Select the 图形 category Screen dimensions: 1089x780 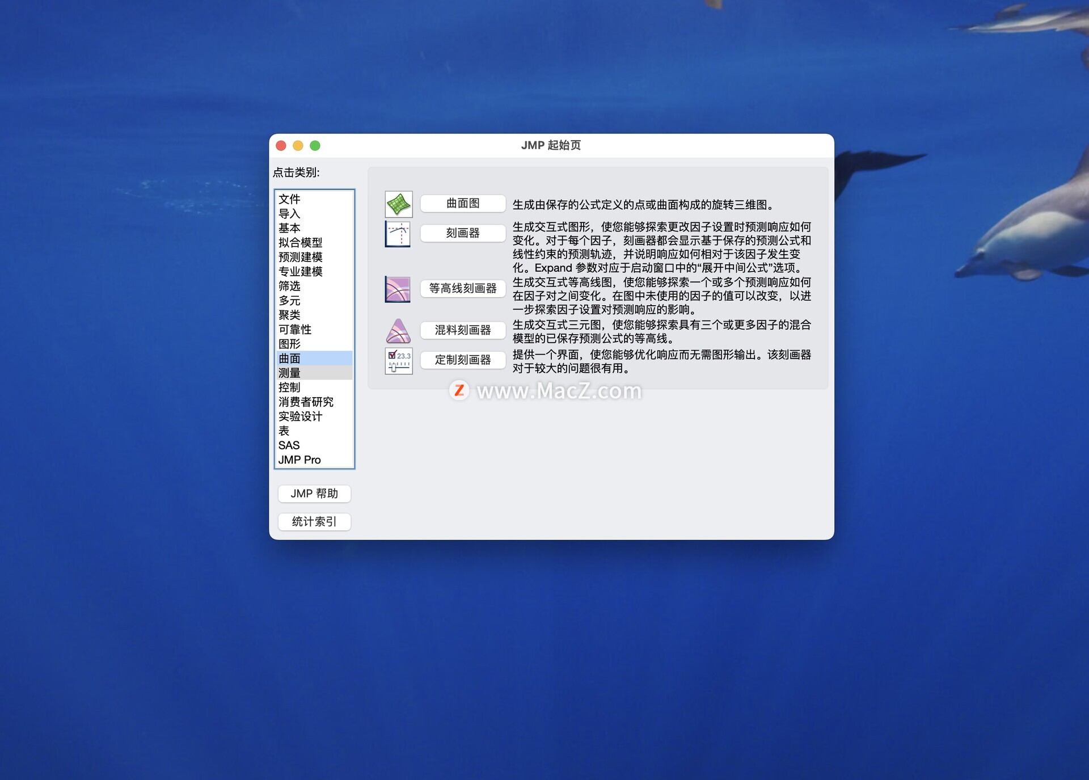[x=314, y=344]
